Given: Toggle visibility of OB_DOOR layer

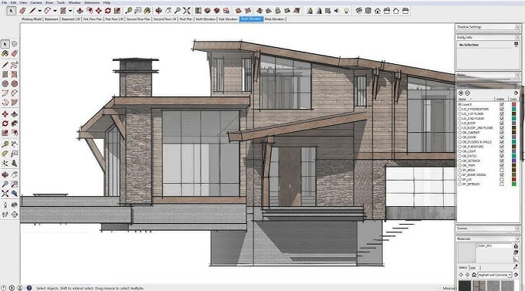Looking at the screenshot, I should pyautogui.click(x=502, y=137).
